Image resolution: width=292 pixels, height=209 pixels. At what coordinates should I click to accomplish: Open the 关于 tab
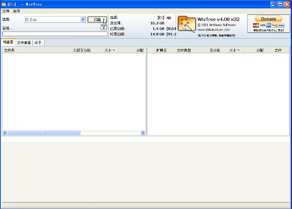(x=38, y=43)
